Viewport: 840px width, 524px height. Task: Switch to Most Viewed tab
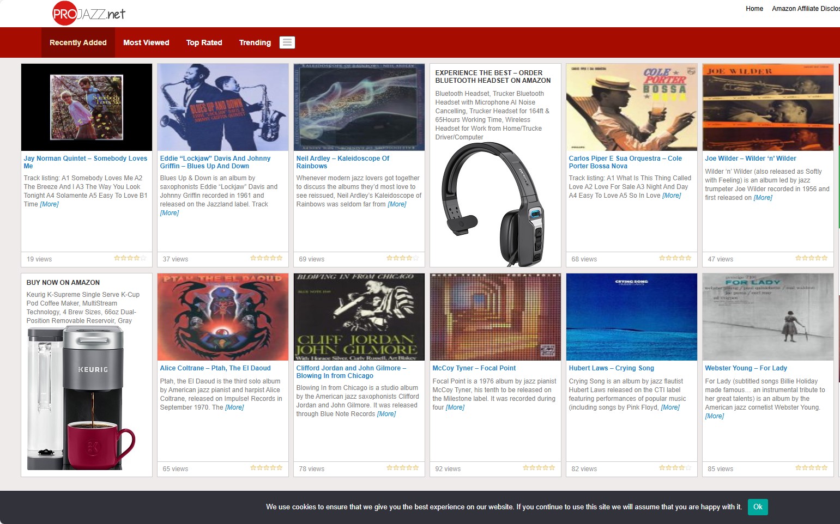tap(146, 42)
